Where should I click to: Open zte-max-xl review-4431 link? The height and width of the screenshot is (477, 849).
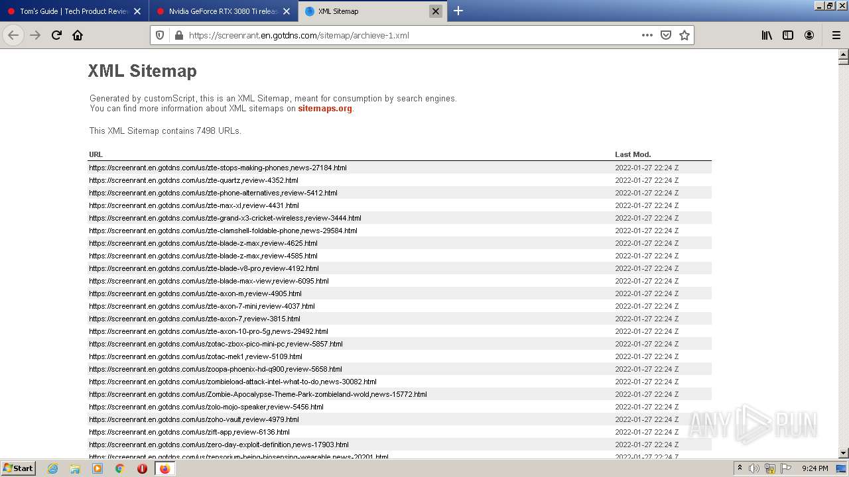click(194, 205)
